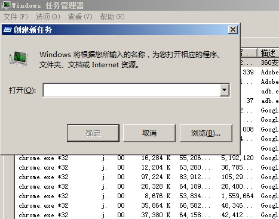The height and width of the screenshot is (219, 279).
Task: Click the Windows 任务管理器 title bar icon
Action: pyautogui.click(x=5, y=5)
